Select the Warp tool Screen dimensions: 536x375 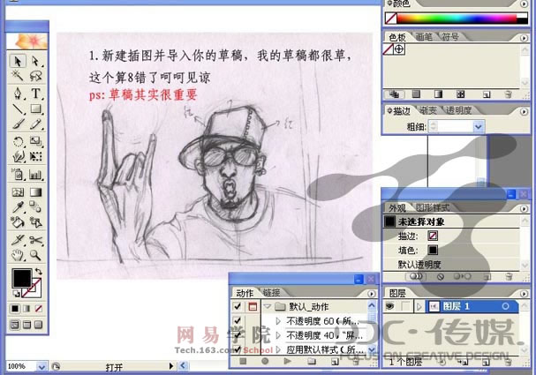[18, 156]
